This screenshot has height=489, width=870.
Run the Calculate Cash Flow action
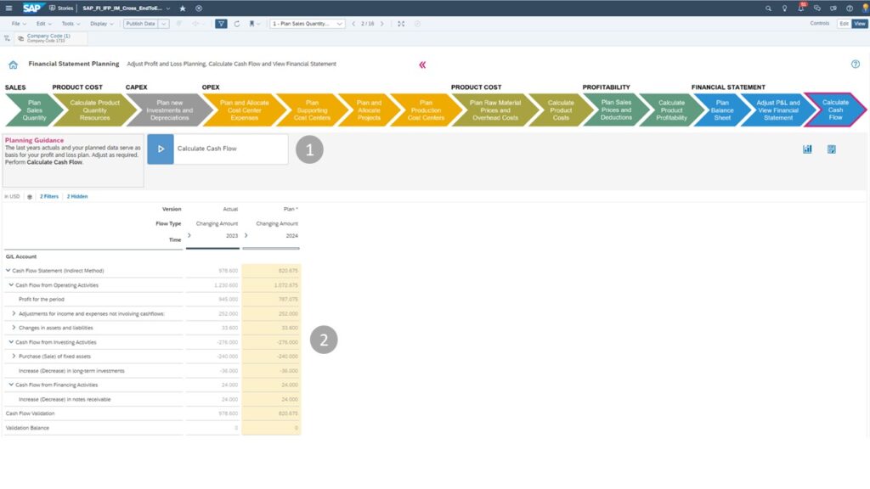(x=161, y=149)
